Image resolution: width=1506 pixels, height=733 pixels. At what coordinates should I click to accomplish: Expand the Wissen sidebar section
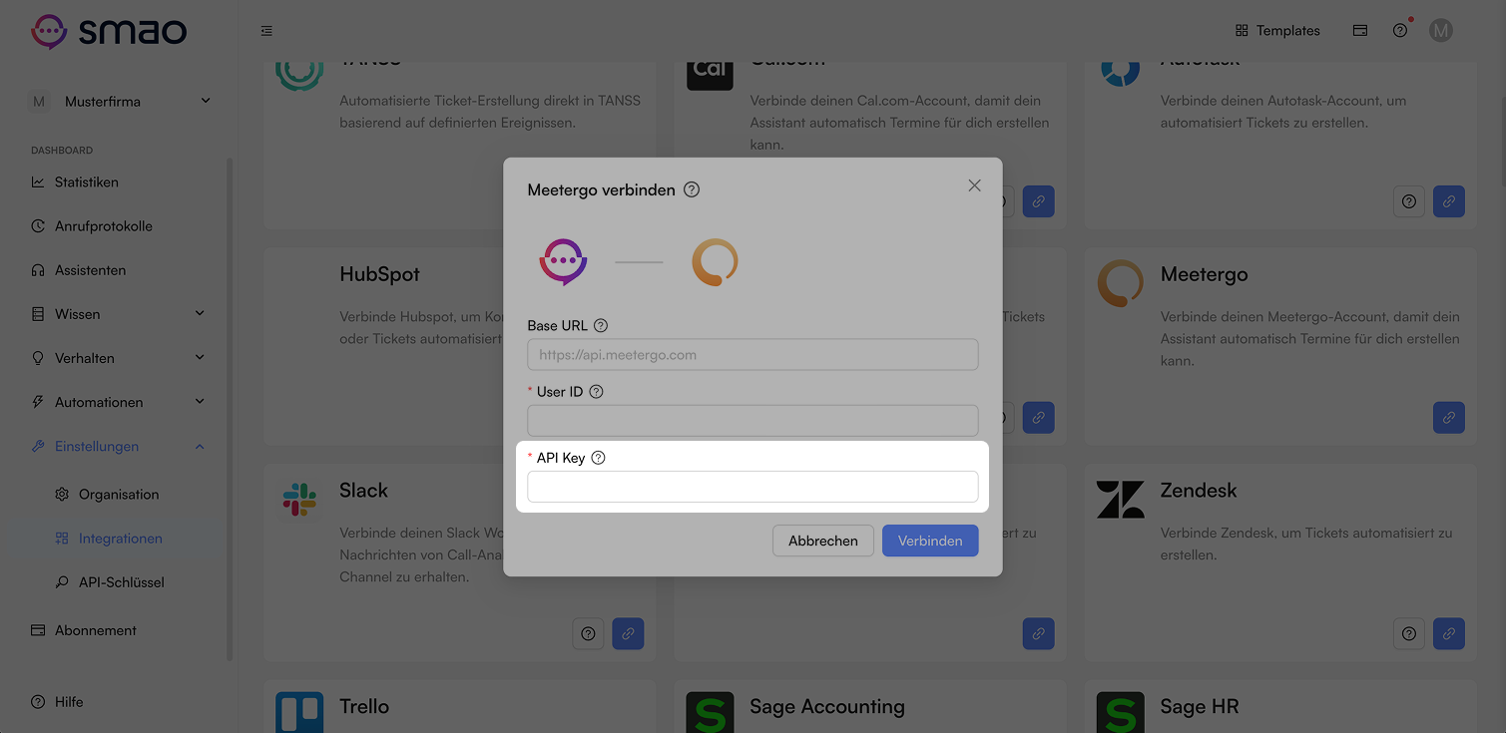coord(120,314)
